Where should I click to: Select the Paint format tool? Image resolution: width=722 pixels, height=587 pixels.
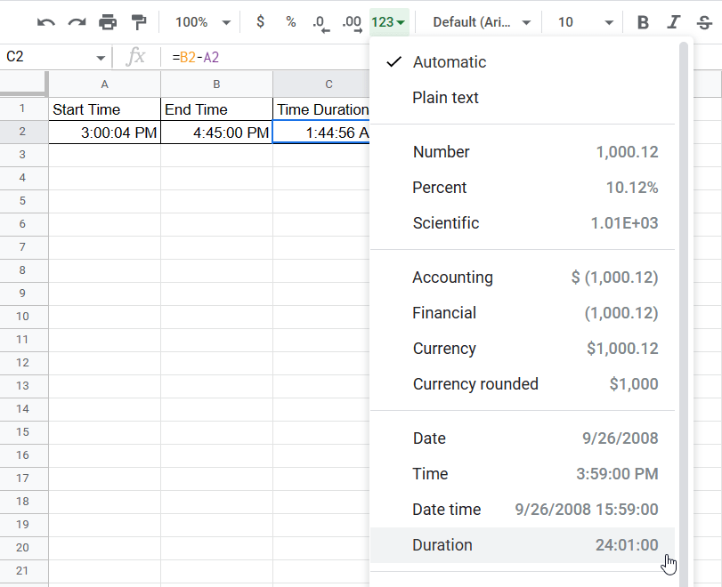click(x=138, y=21)
